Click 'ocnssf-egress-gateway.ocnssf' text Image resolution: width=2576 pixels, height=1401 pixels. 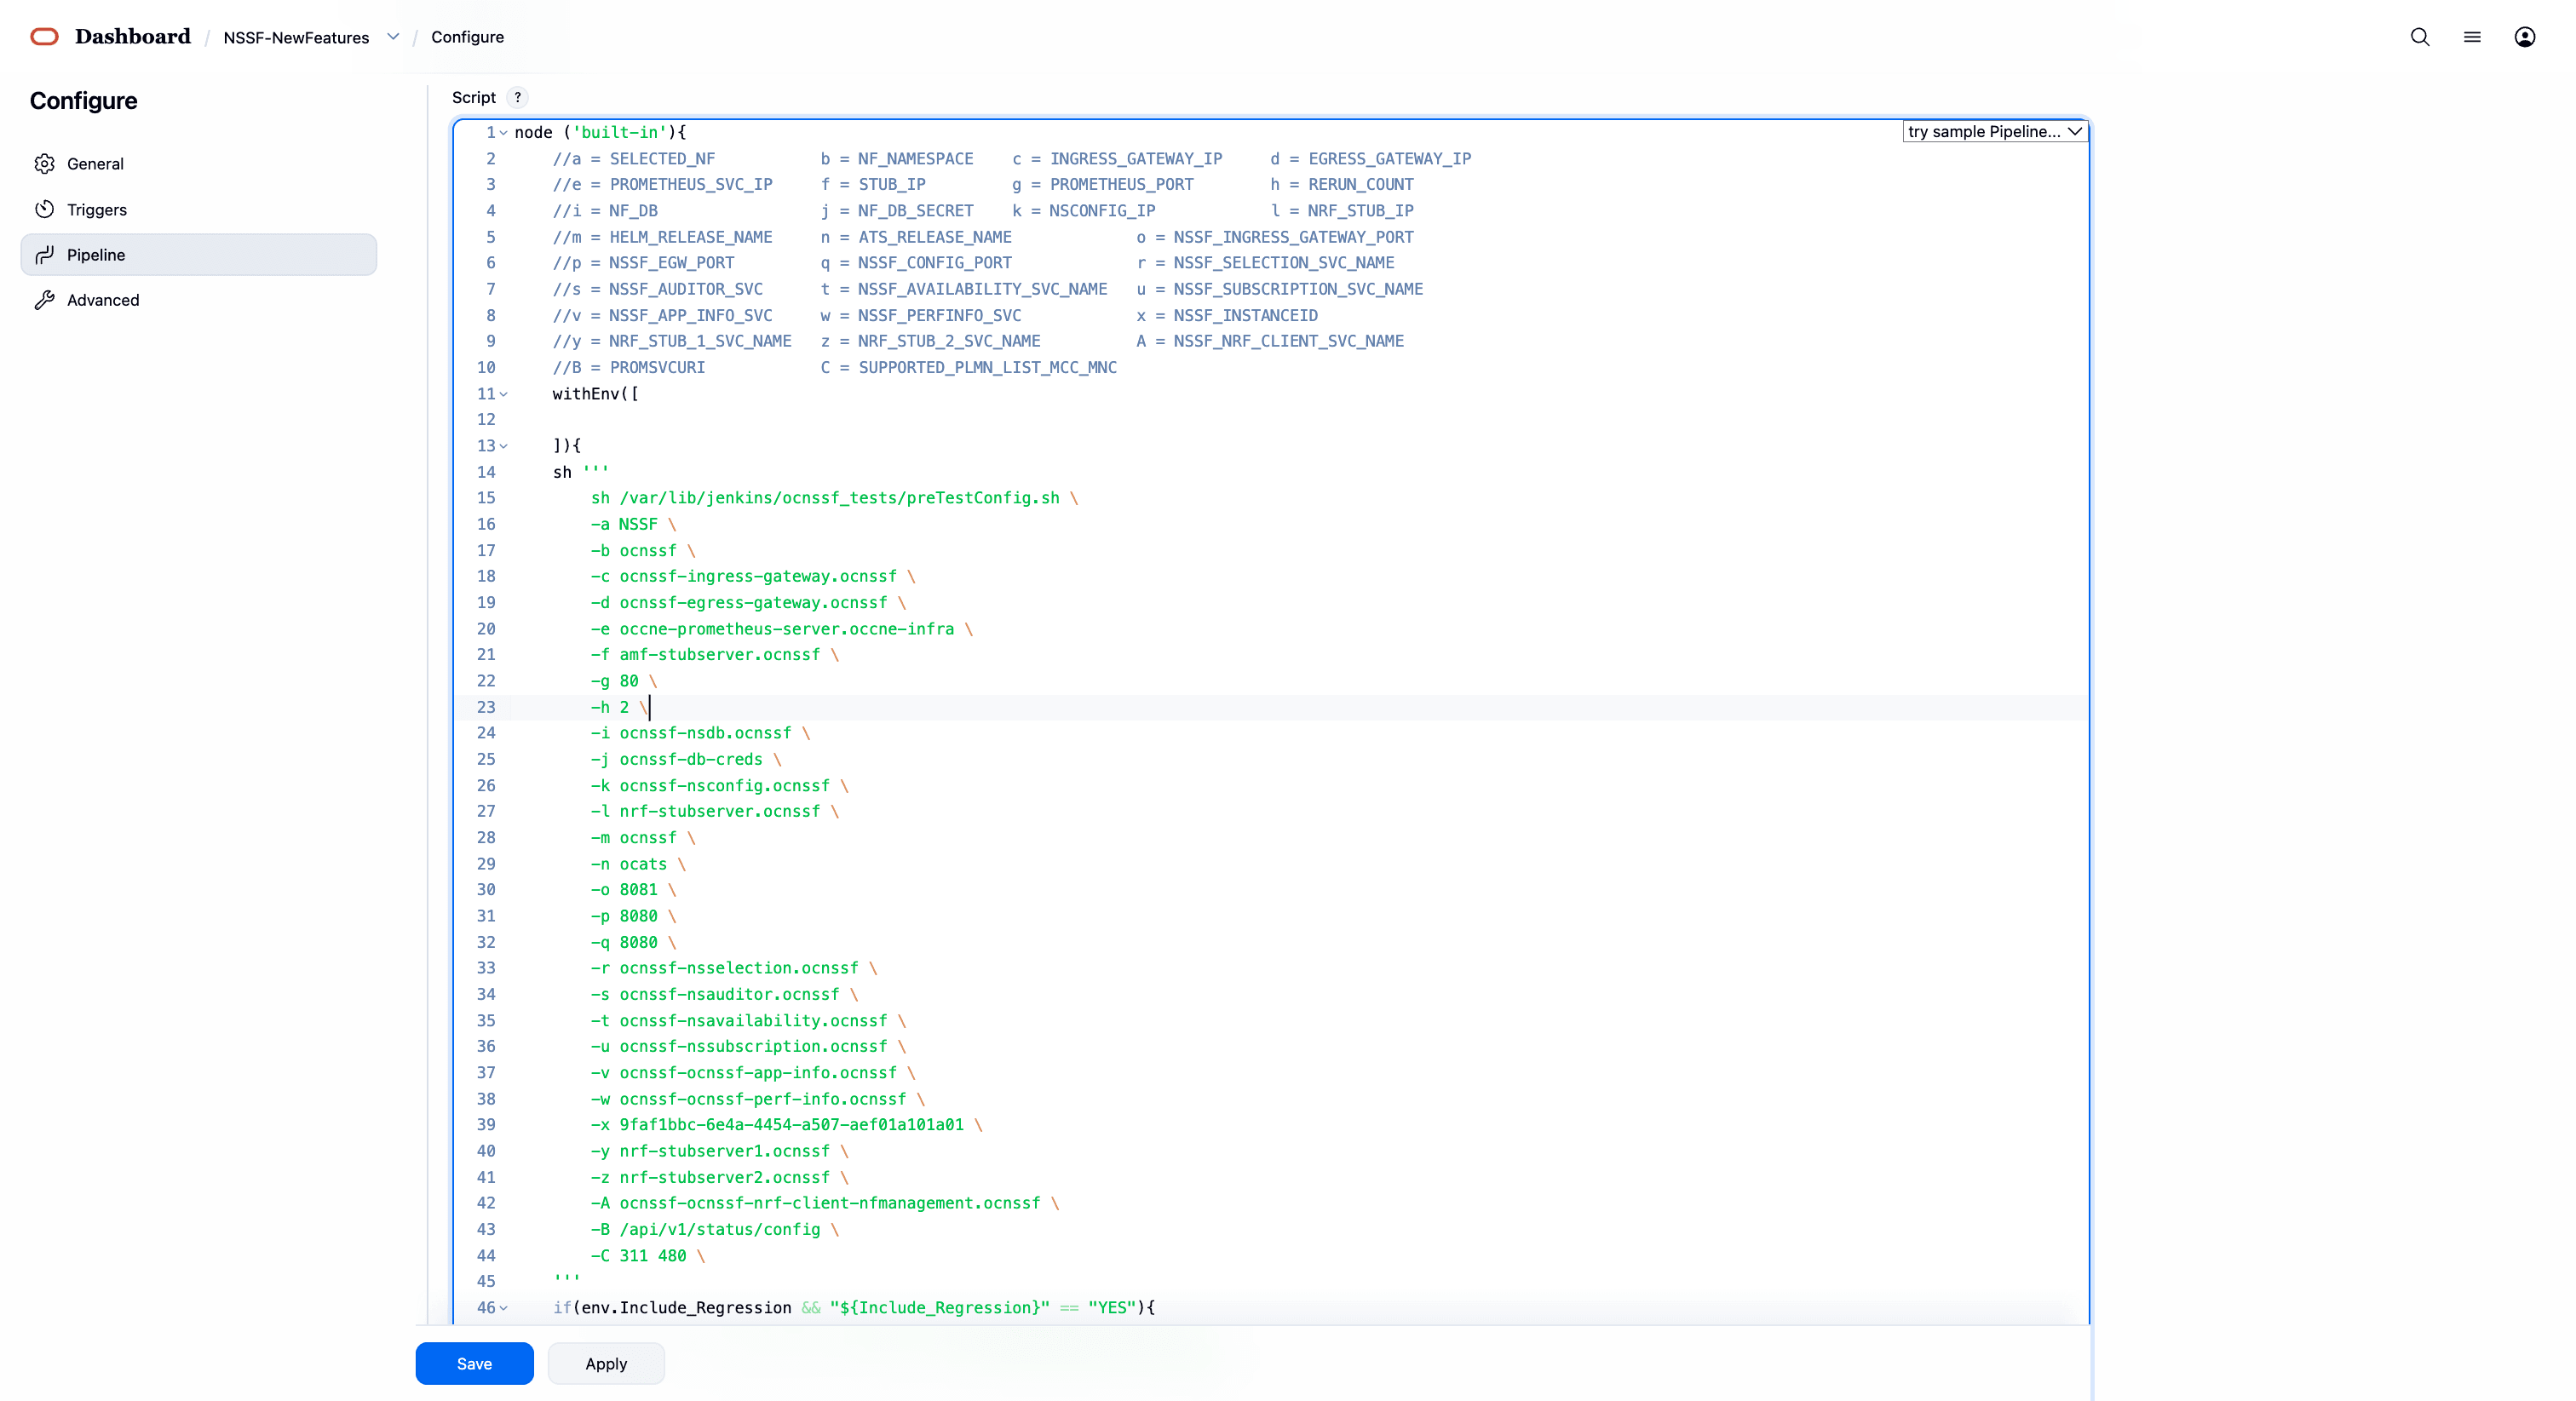753,603
